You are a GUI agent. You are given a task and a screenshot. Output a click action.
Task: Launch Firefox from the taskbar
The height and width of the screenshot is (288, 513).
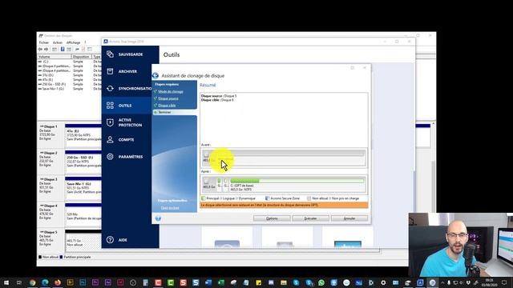click(x=58, y=282)
